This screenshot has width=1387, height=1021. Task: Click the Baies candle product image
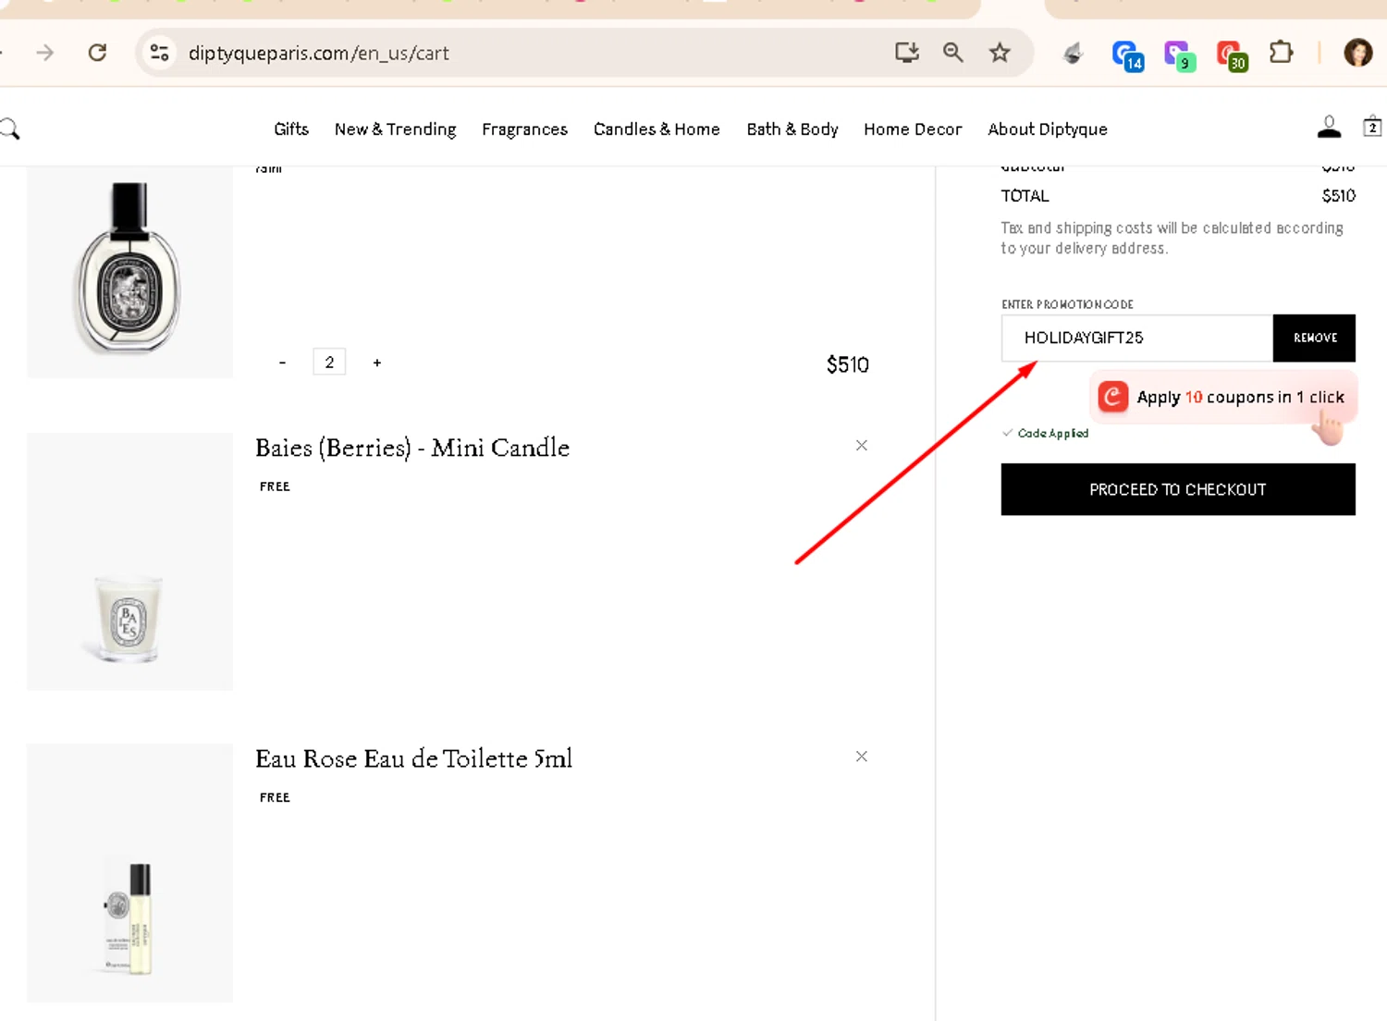point(129,561)
